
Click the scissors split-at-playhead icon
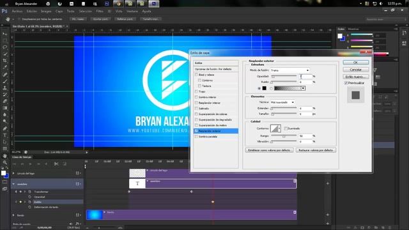click(x=56, y=164)
